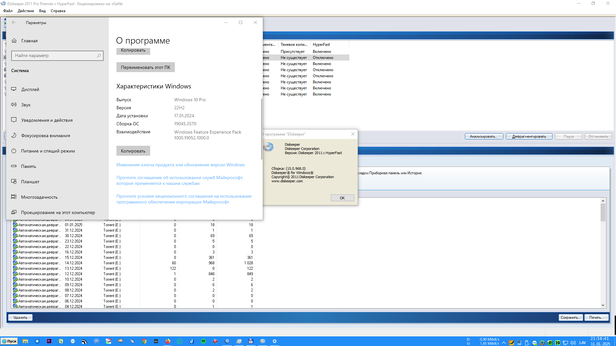Click the Пуск start button
This screenshot has width=616, height=346.
click(9, 341)
